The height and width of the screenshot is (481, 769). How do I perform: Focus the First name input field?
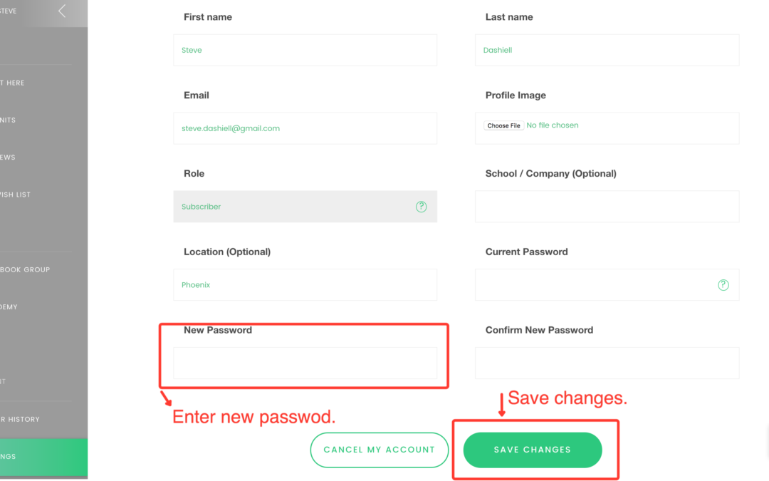point(305,51)
